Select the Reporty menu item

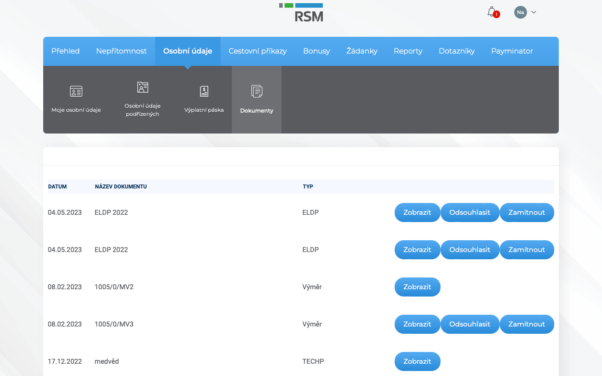point(408,51)
